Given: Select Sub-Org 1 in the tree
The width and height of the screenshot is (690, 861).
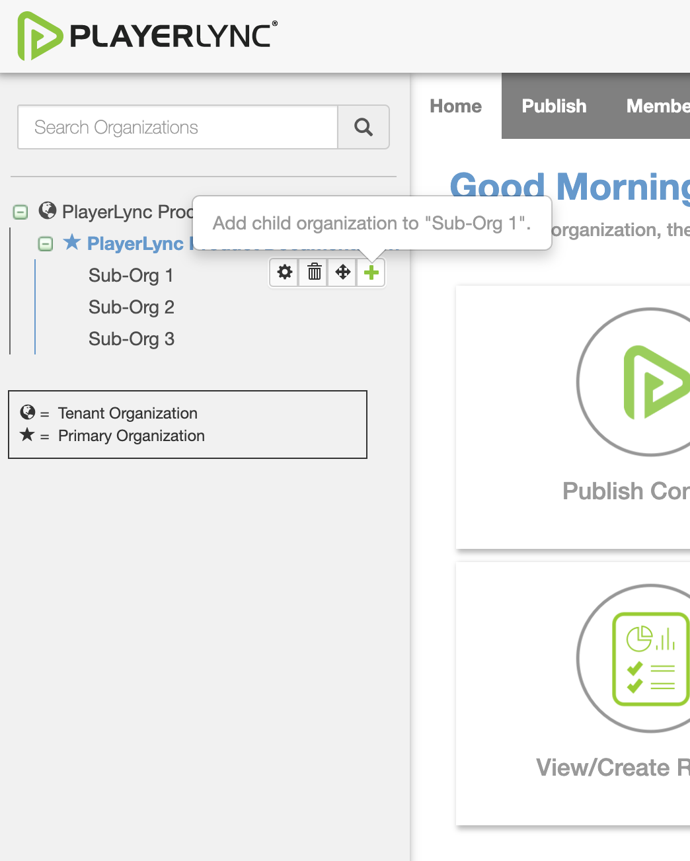Looking at the screenshot, I should [131, 275].
